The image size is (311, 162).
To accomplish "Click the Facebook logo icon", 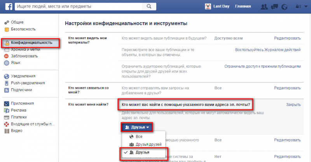I will (x=9, y=7).
